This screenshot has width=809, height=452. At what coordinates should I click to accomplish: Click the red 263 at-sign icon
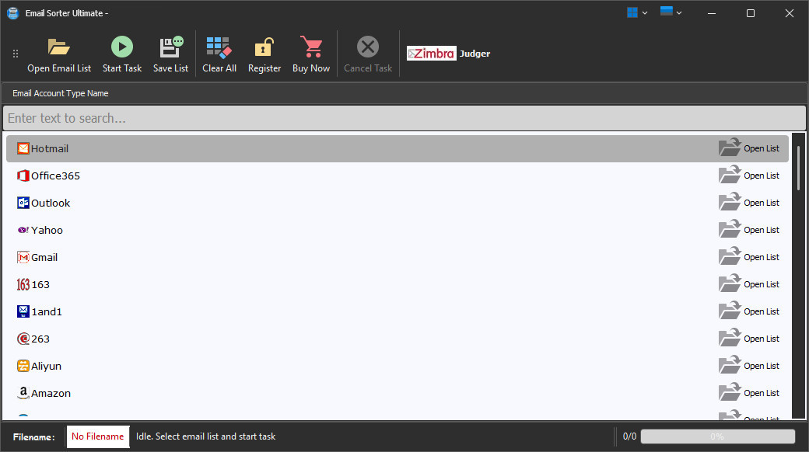coord(23,339)
